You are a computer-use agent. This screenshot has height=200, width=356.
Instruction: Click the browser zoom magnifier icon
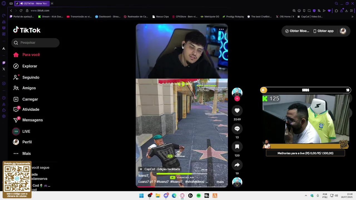click(294, 11)
